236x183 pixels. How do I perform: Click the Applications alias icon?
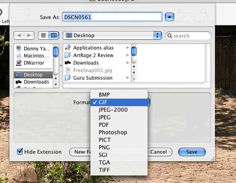68,48
